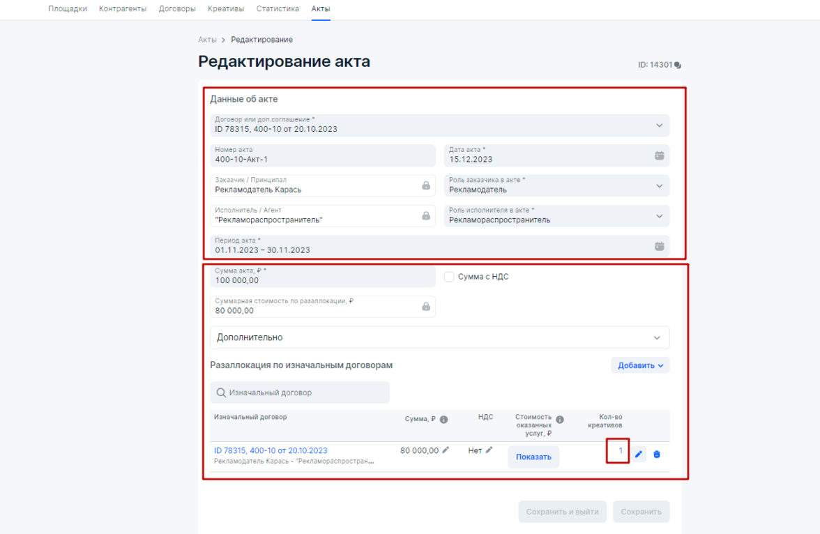Open the Договор или доп.соглашение dropdown
820x534 pixels.
click(659, 125)
